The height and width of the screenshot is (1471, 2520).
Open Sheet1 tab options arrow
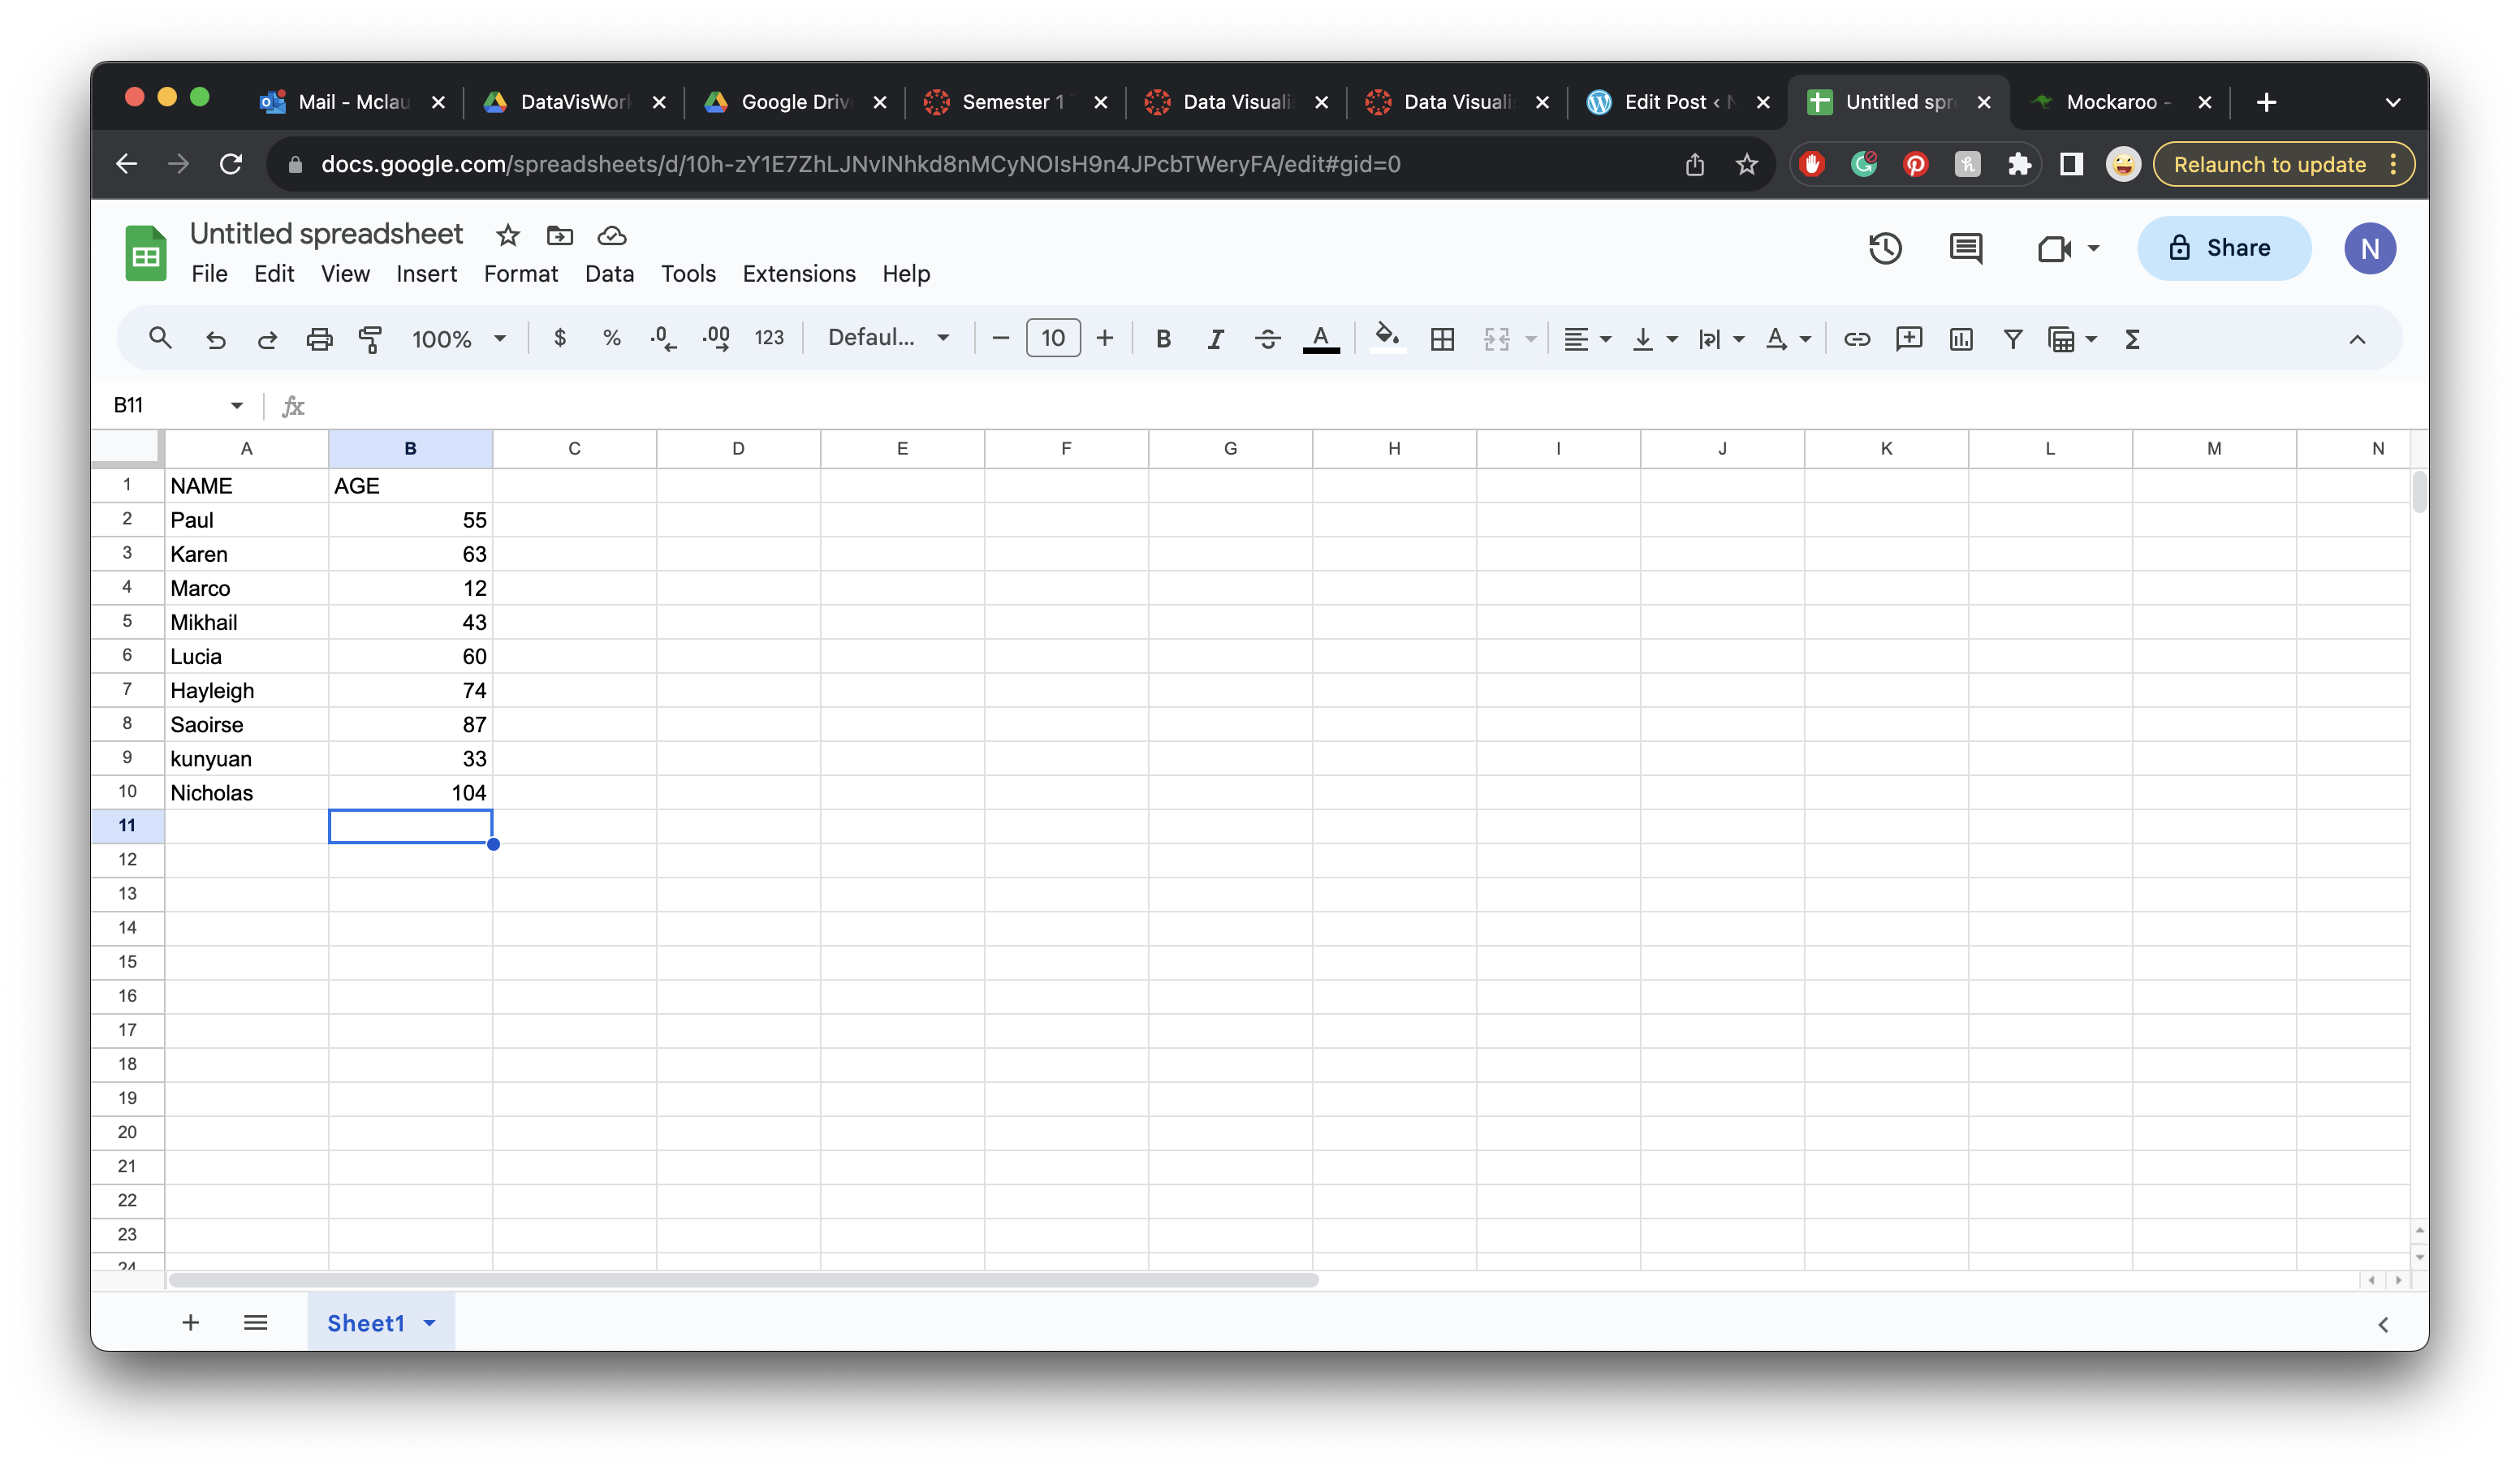[430, 1323]
